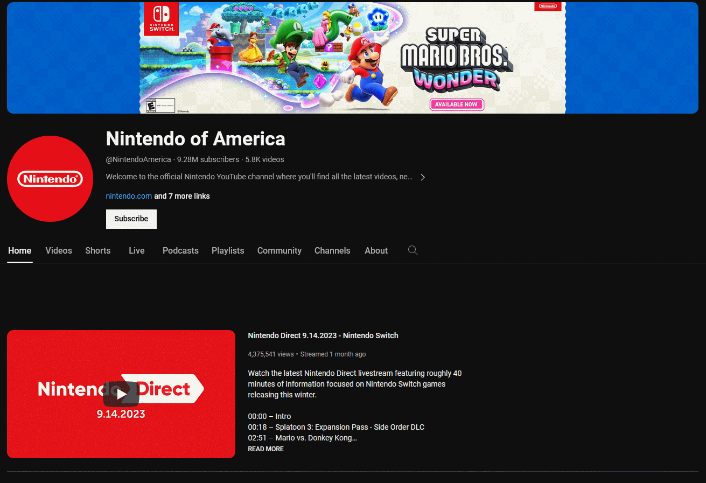Click the channel description text
The image size is (706, 483).
[x=259, y=177]
